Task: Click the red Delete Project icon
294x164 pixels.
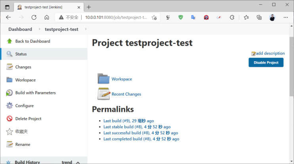Action: coord(10,119)
